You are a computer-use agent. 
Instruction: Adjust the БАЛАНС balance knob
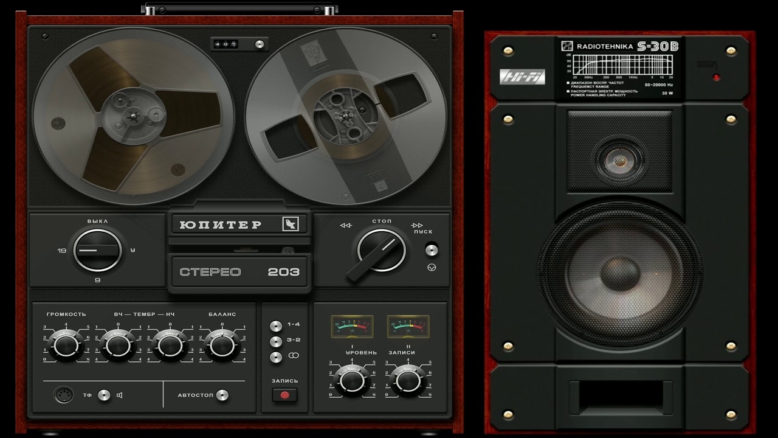(221, 346)
